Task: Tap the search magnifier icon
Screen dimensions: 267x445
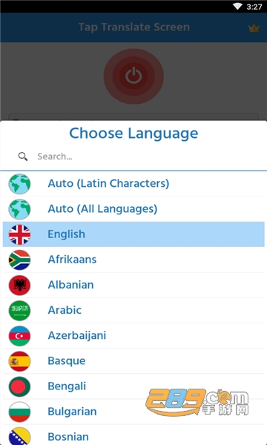Action: (x=23, y=156)
